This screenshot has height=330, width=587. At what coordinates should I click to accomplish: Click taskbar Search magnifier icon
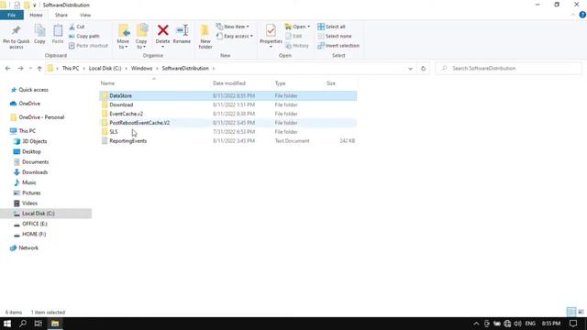pos(23,324)
